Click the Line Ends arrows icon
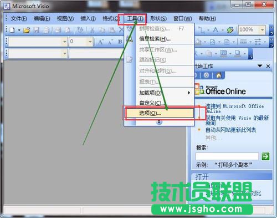Image resolution: width=277 pixels, height=218 pixels. 258,42
